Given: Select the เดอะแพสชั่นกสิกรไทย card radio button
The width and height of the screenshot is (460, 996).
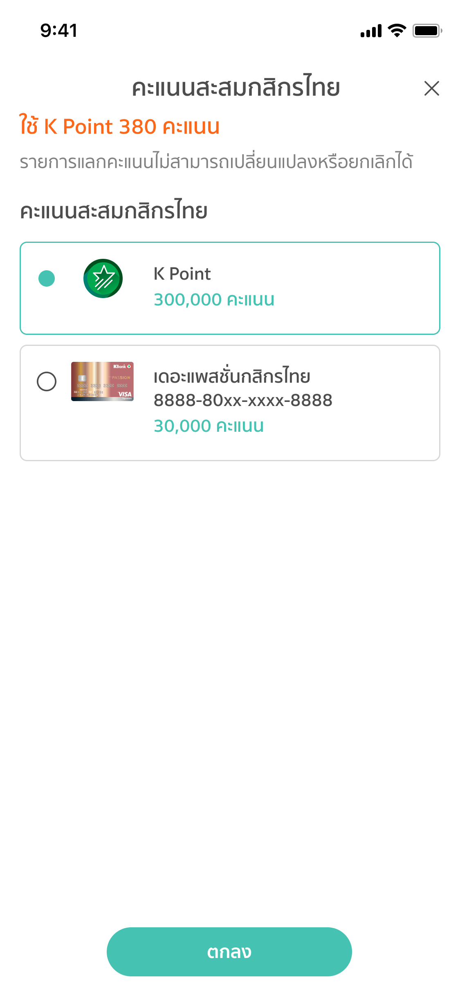Looking at the screenshot, I should coord(47,381).
